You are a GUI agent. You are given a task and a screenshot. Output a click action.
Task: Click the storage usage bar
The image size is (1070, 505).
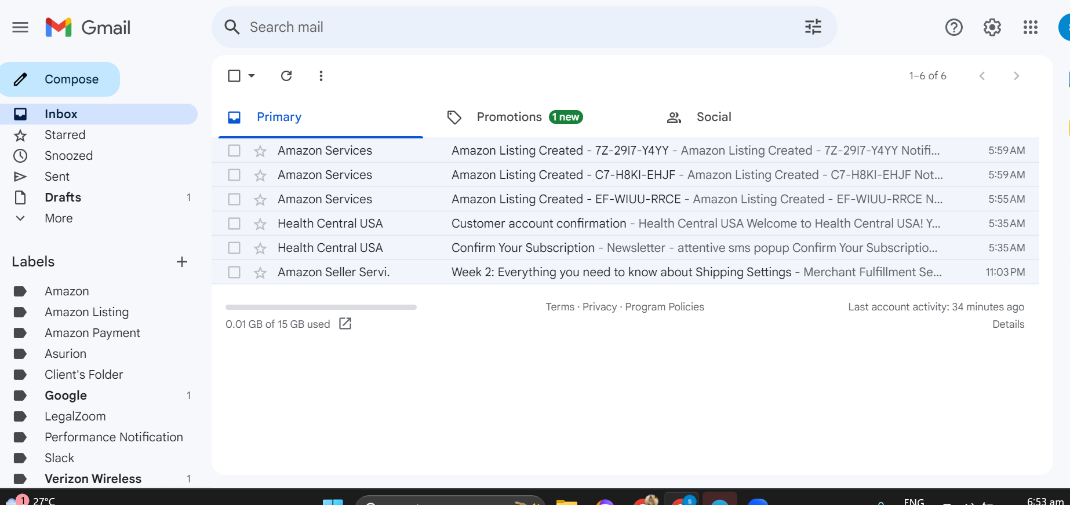coord(321,307)
